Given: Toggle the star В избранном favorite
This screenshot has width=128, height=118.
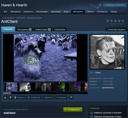Looking at the screenshot, I should point(34,97).
